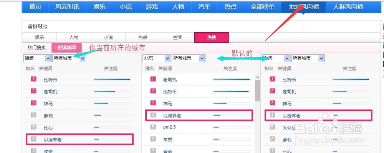Open 全部榜单 navigation tab

pyautogui.click(x=263, y=7)
